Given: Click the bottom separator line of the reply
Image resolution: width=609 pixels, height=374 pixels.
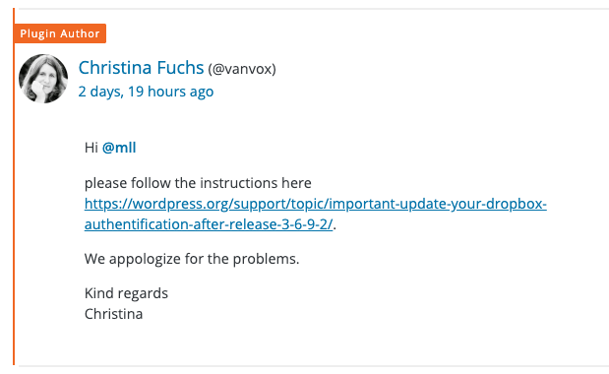Looking at the screenshot, I should [x=314, y=366].
